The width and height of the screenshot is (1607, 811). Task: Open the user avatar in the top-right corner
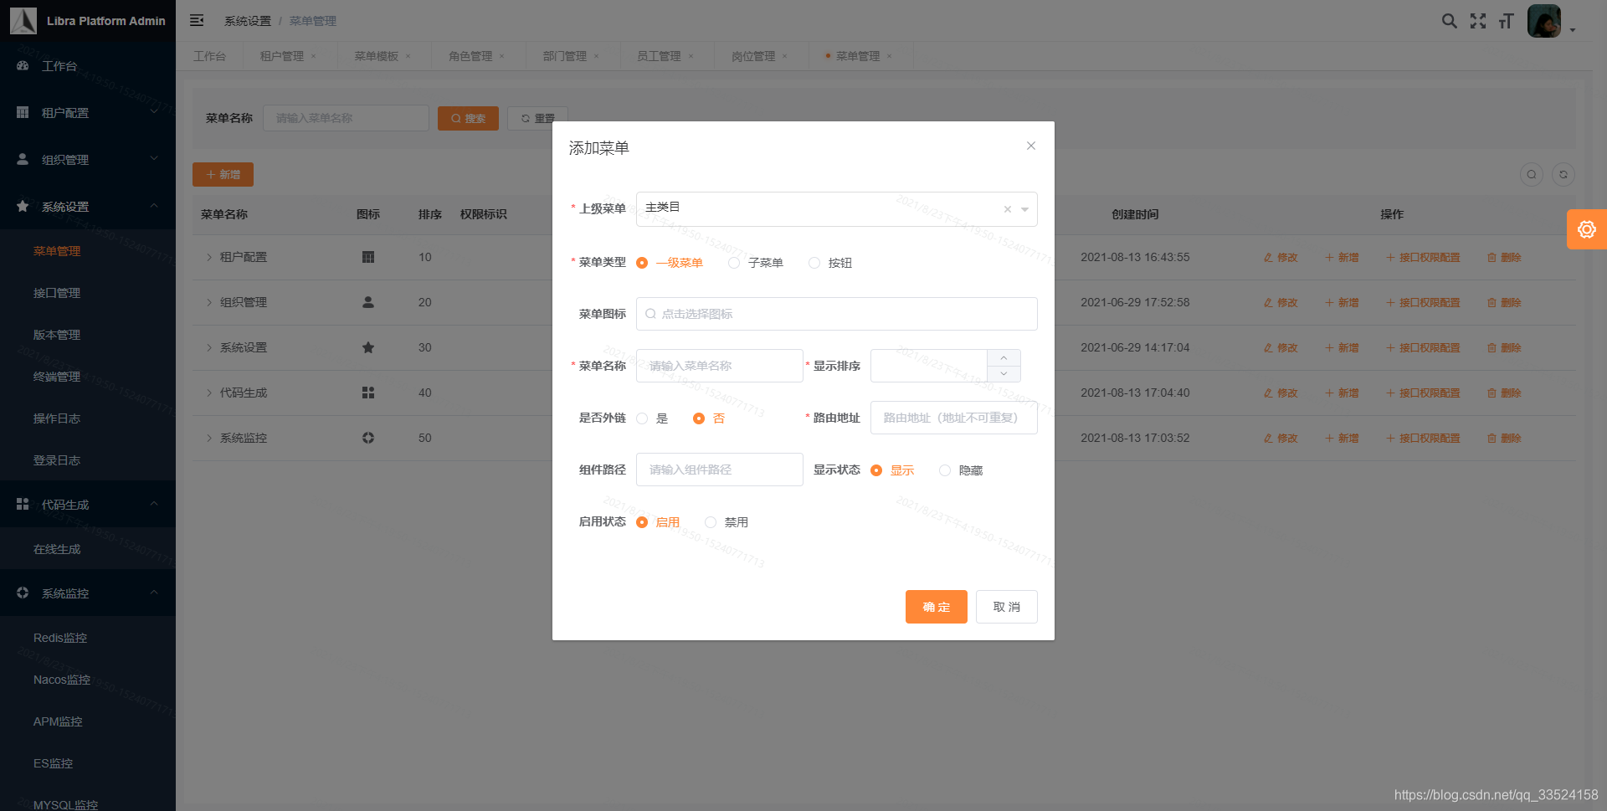click(1544, 21)
